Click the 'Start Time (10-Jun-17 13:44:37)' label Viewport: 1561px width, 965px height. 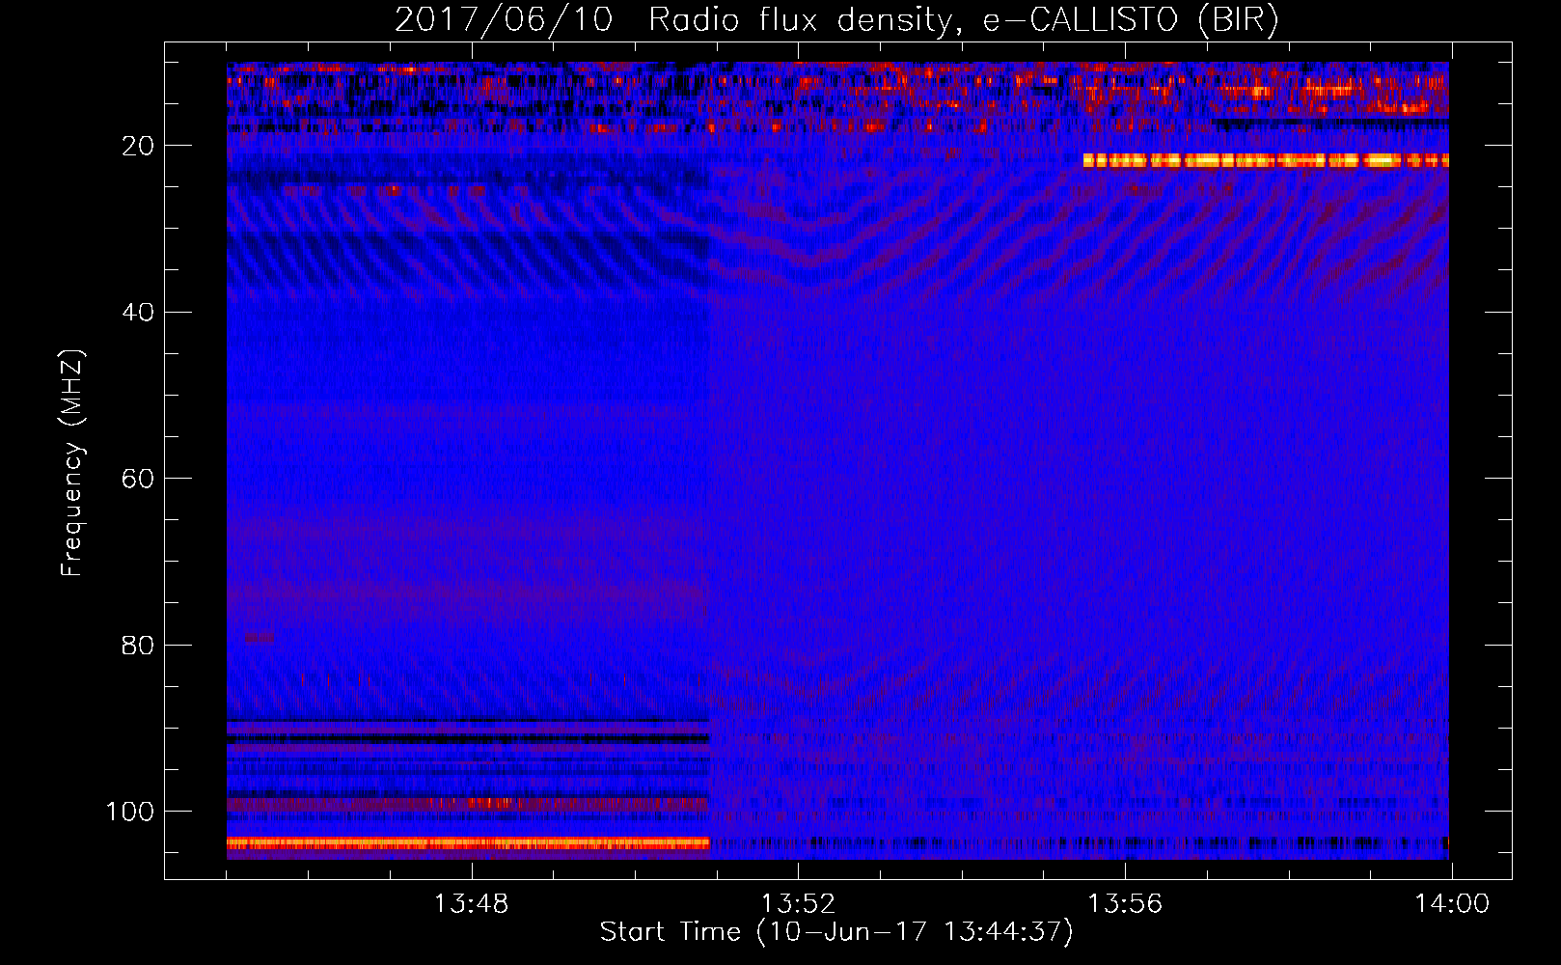pos(836,932)
